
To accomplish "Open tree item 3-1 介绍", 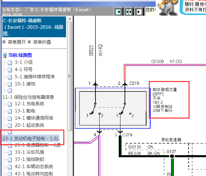I will [x=24, y=62].
